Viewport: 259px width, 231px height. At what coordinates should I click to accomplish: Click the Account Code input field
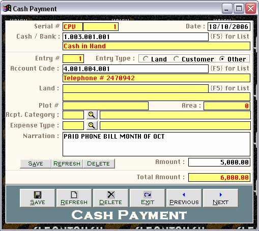(x=135, y=69)
